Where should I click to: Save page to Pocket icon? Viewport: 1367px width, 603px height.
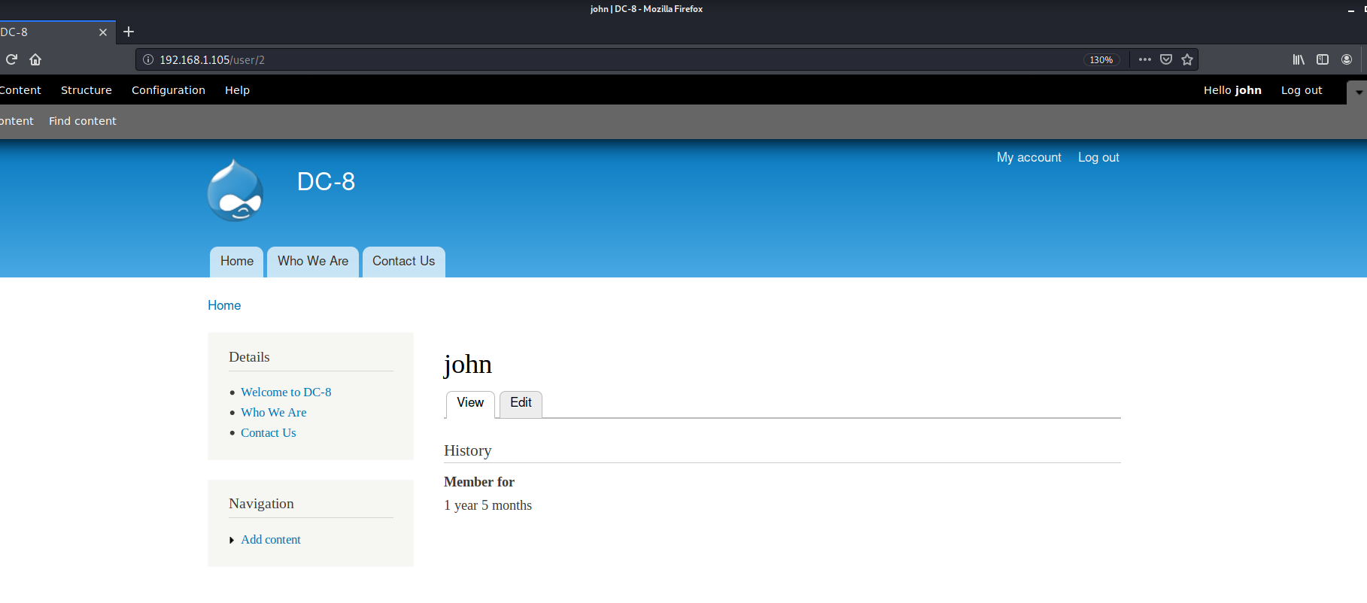tap(1166, 59)
